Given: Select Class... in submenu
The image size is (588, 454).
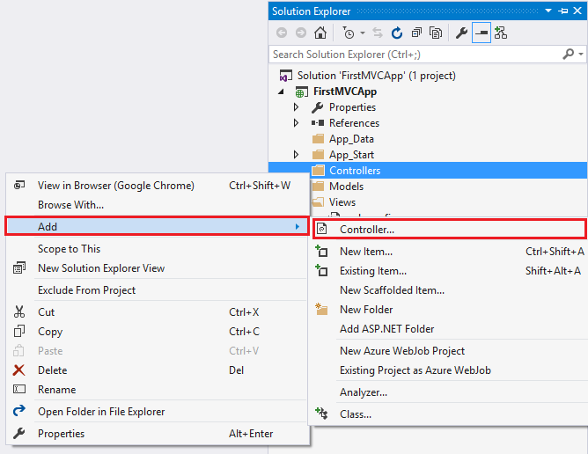Looking at the screenshot, I should [449, 414].
